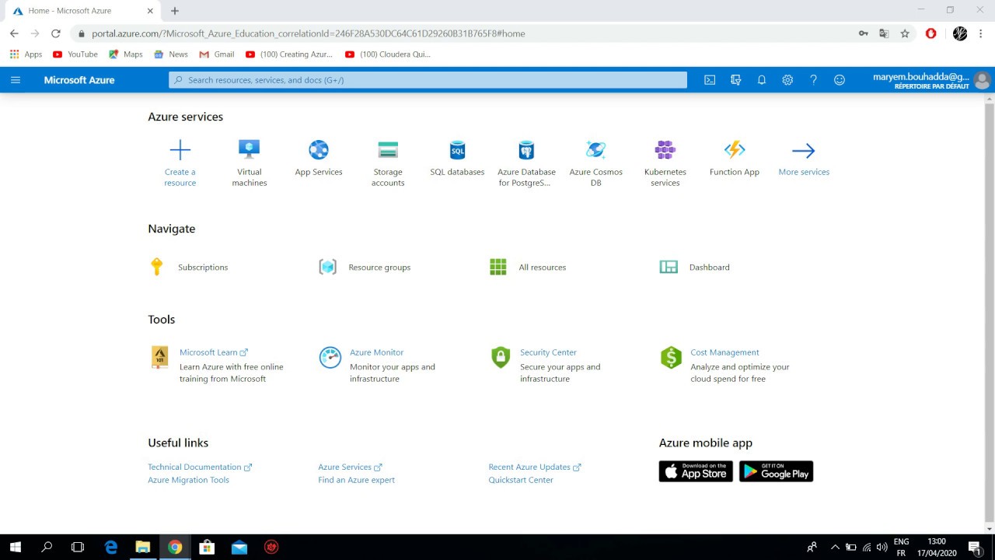Image resolution: width=995 pixels, height=560 pixels.
Task: Open Azure Migration Tools link
Action: click(188, 480)
